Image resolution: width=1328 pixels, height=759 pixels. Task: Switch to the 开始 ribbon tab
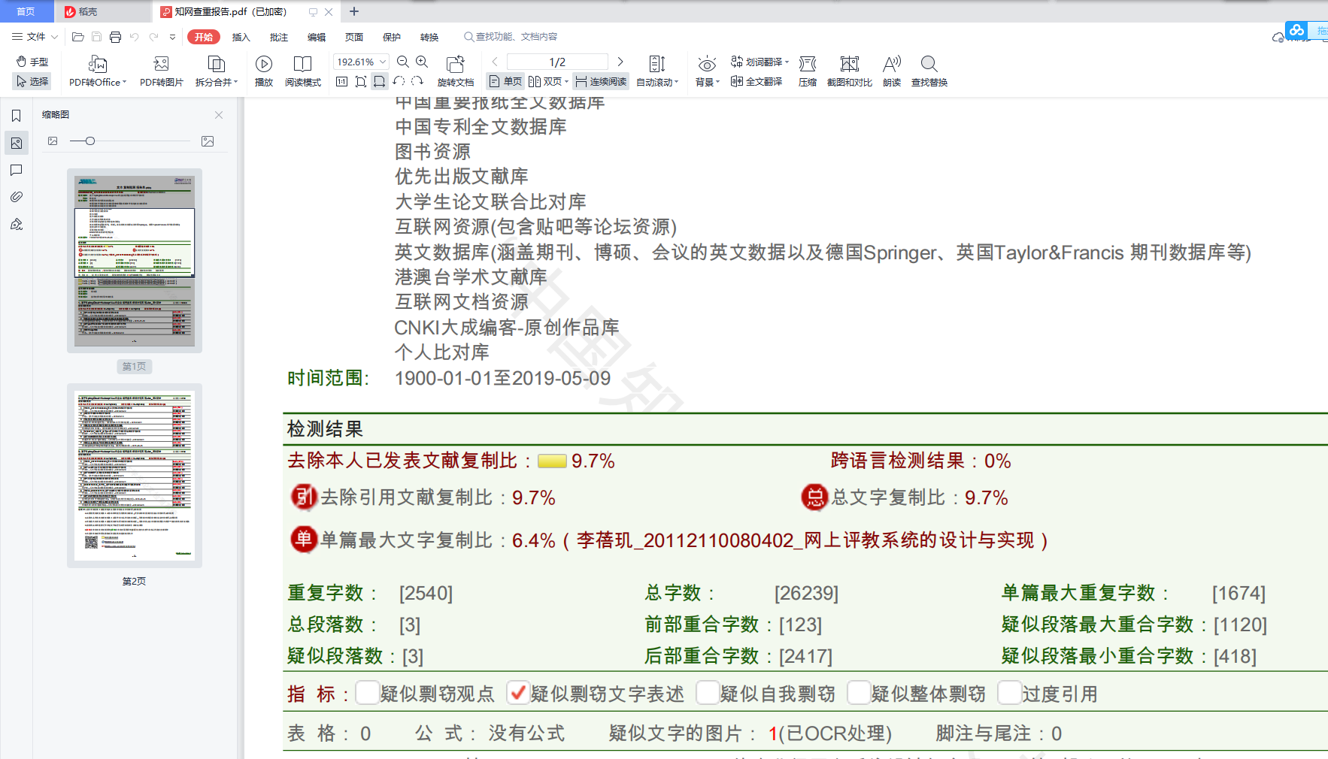pyautogui.click(x=204, y=37)
